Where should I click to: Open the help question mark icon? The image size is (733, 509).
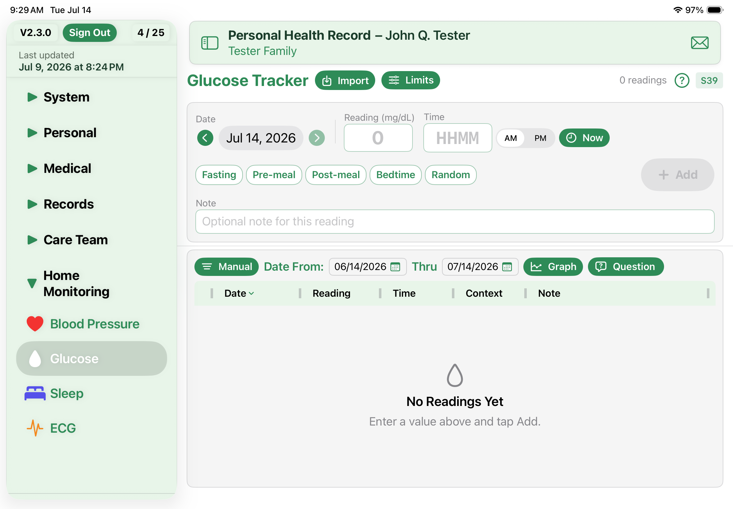click(682, 80)
